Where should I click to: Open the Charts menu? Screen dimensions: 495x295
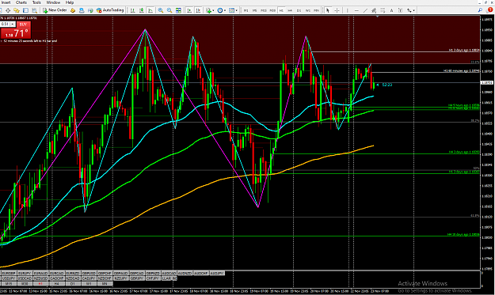(x=21, y=2)
